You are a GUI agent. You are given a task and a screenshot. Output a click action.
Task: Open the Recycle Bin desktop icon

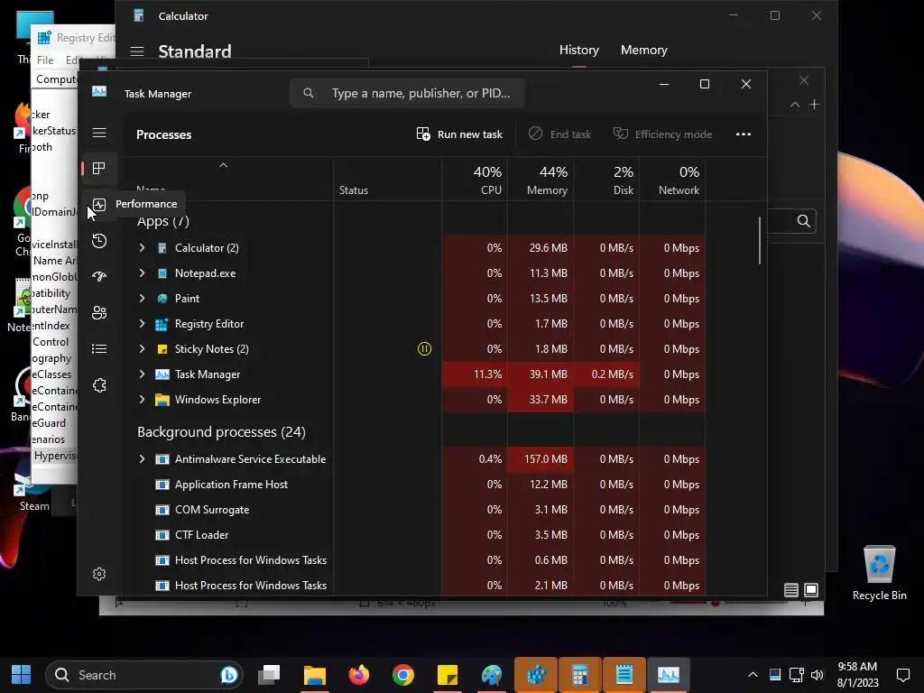[879, 573]
